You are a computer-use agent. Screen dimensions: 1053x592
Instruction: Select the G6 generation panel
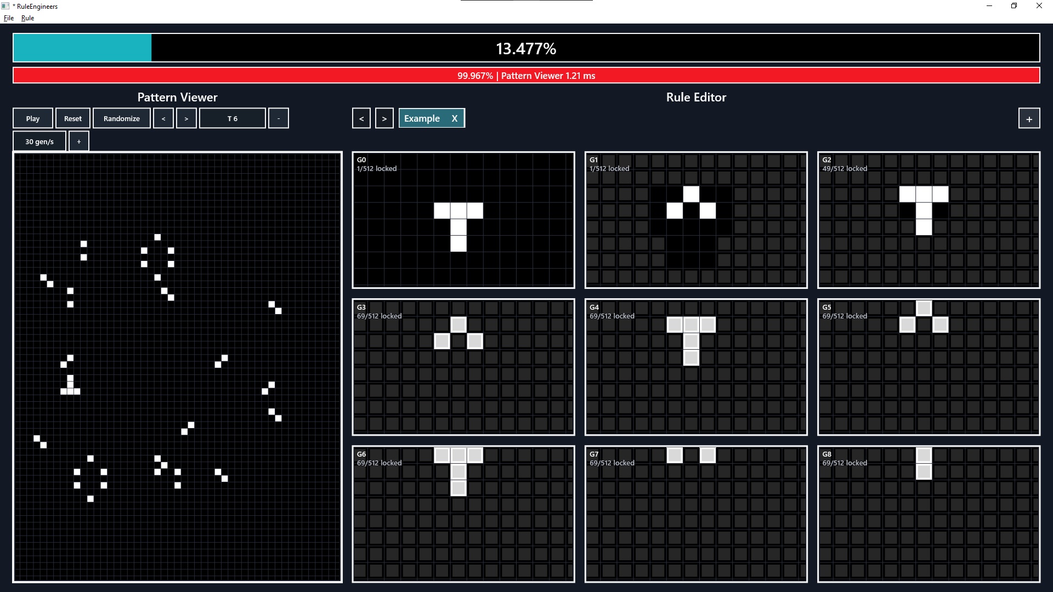pos(463,514)
